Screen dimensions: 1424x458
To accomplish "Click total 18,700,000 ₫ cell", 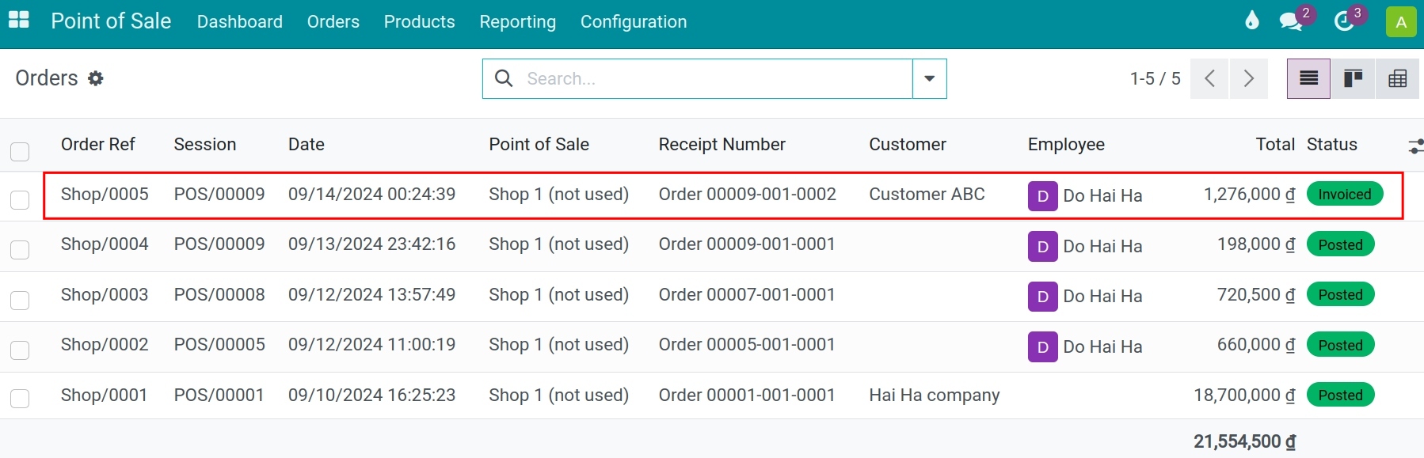I will pyautogui.click(x=1244, y=396).
